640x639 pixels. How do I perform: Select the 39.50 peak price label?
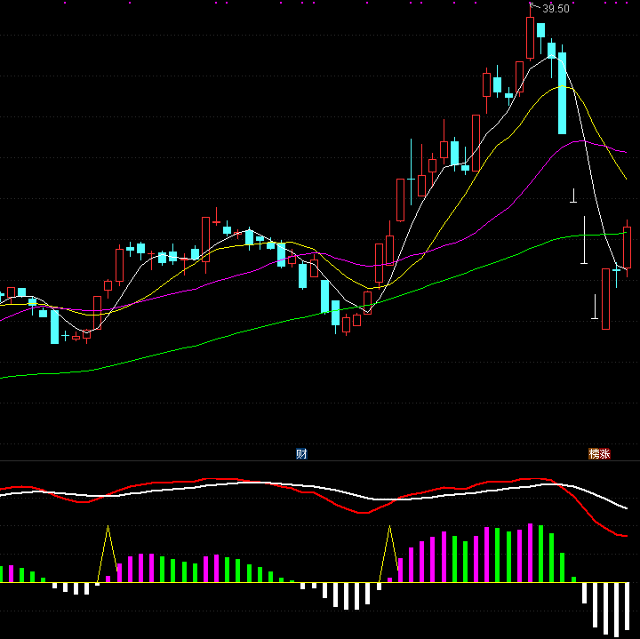pos(556,9)
